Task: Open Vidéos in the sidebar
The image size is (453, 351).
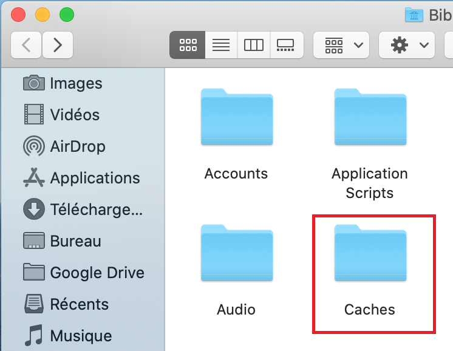Action: tap(75, 114)
